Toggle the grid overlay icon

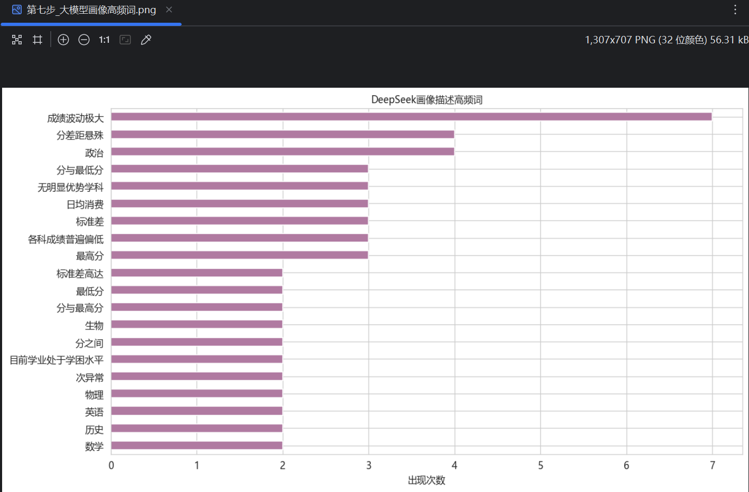[38, 40]
